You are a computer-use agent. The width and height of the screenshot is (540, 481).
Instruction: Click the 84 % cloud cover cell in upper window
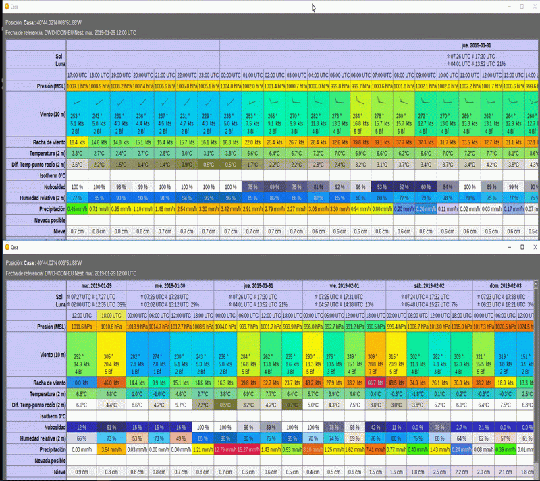[x=448, y=187]
